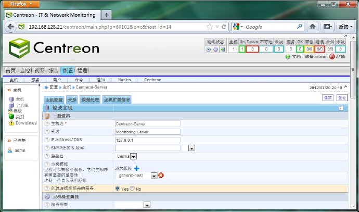
Task: Click the 配置 breadcrumb link
Action: point(54,88)
